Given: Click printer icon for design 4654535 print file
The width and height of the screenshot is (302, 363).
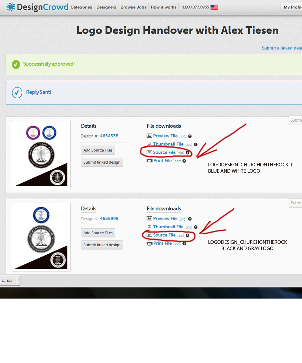Looking at the screenshot, I should click(x=149, y=161).
